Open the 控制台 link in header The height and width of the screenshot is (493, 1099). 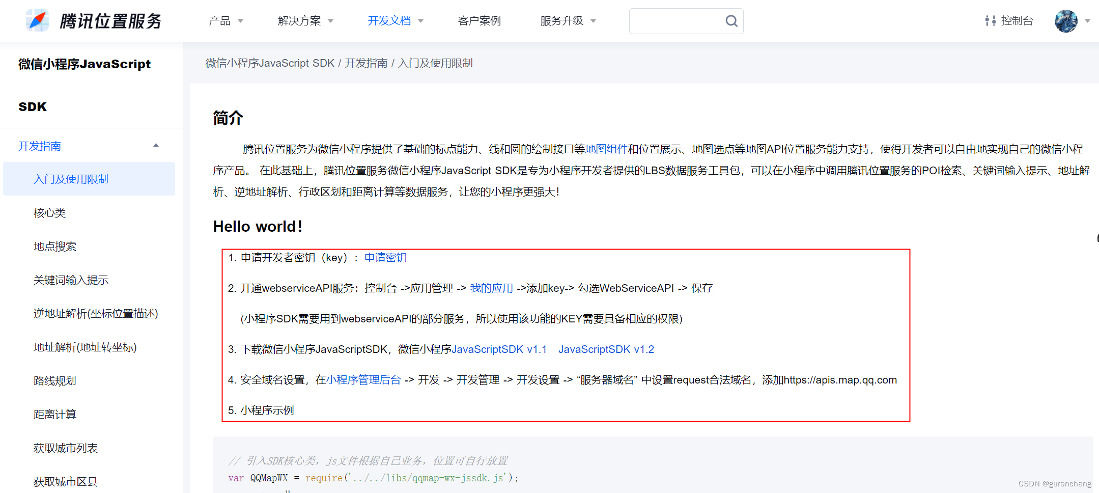[x=1017, y=21]
